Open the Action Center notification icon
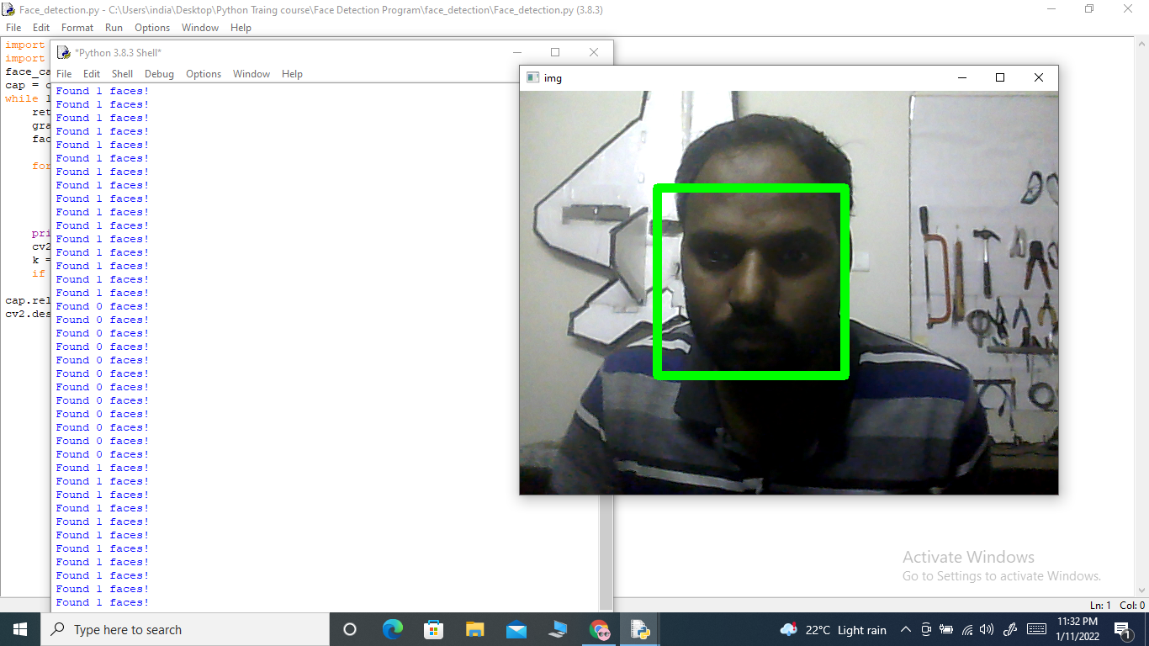Image resolution: width=1149 pixels, height=646 pixels. click(1122, 629)
